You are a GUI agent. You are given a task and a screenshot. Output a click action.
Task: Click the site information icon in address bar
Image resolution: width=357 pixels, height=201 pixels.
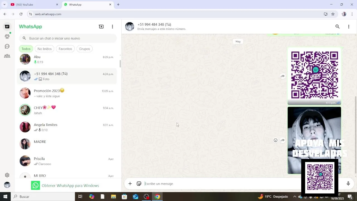(31, 14)
